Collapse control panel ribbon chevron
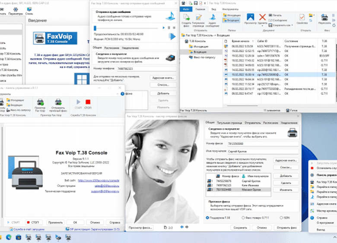Screen dimensions: 337x243 tap(118, 94)
